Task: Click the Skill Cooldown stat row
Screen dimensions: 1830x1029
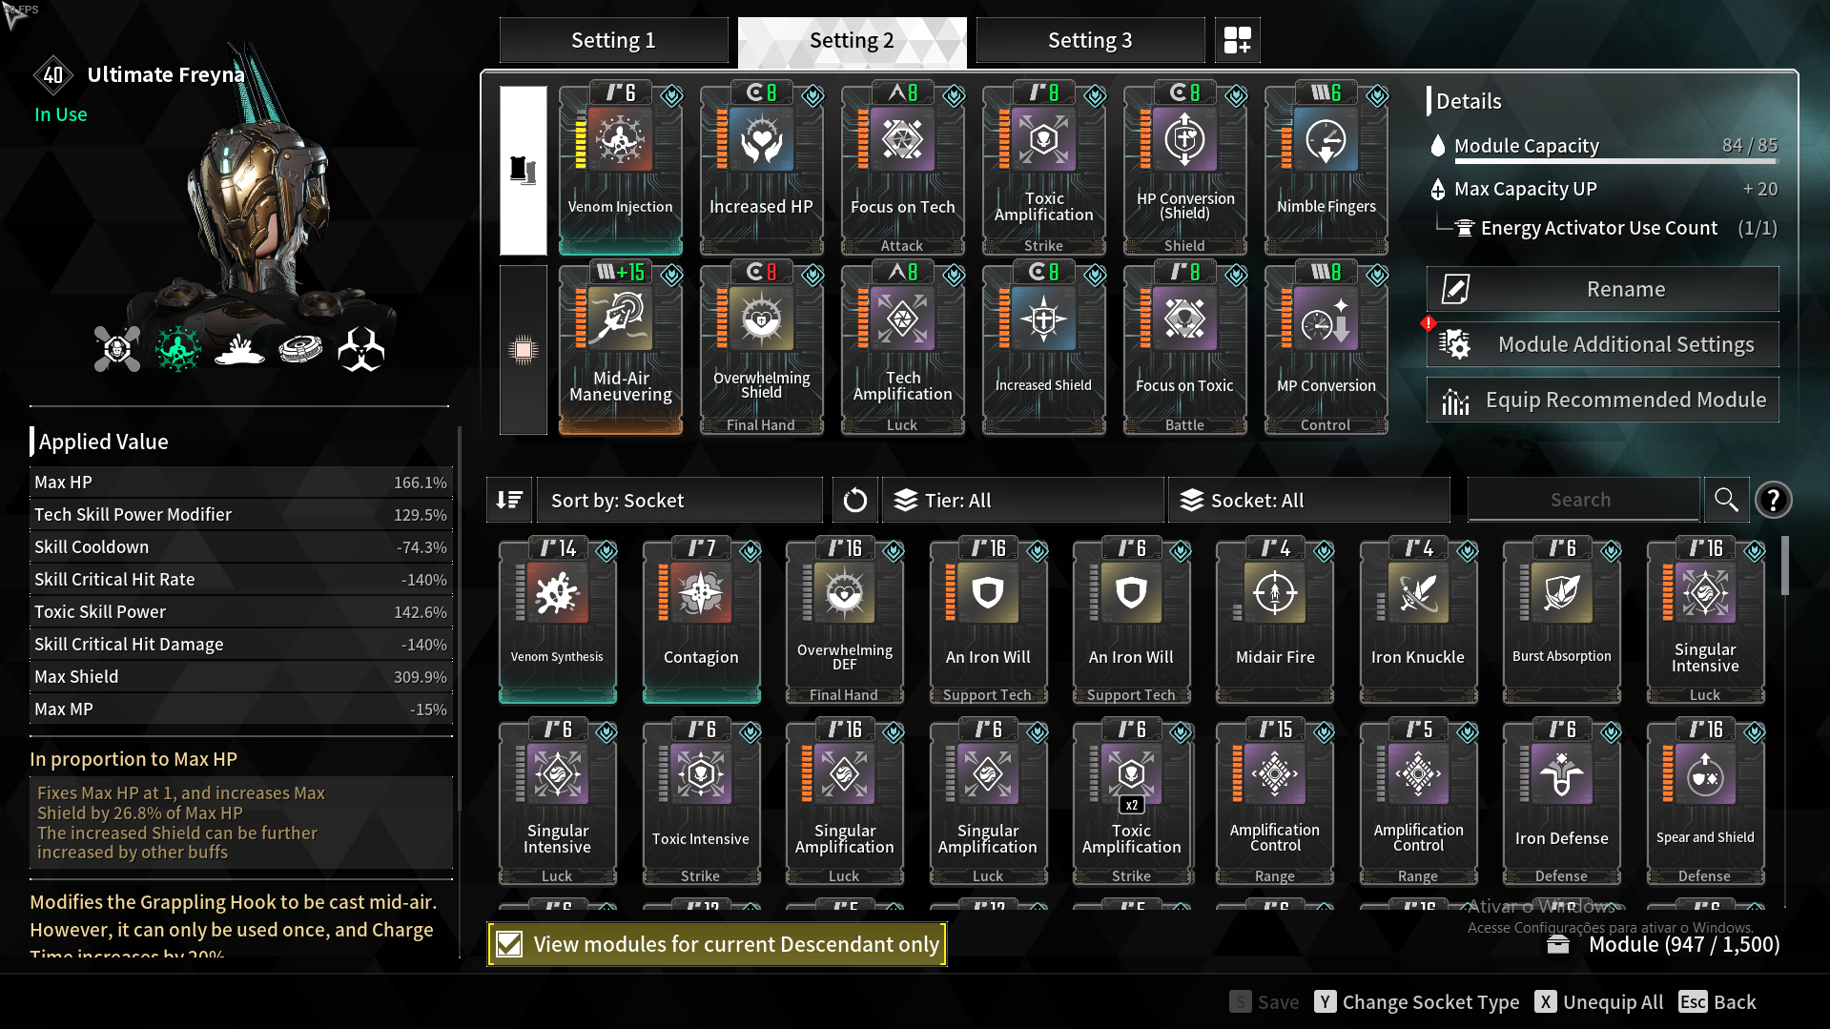Action: pyautogui.click(x=240, y=547)
